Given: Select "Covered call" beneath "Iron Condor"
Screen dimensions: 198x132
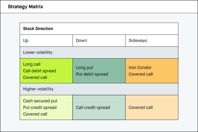Looking at the screenshot, I should click(141, 74).
